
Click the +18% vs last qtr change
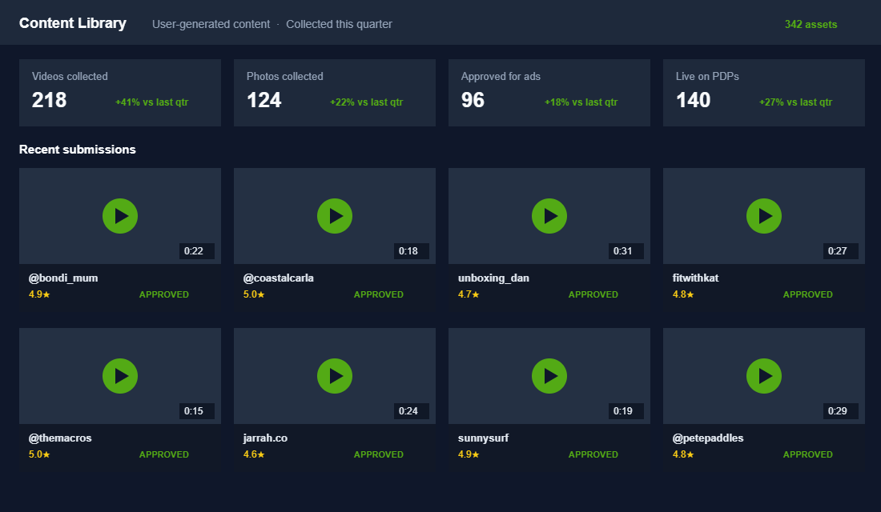[x=581, y=102]
